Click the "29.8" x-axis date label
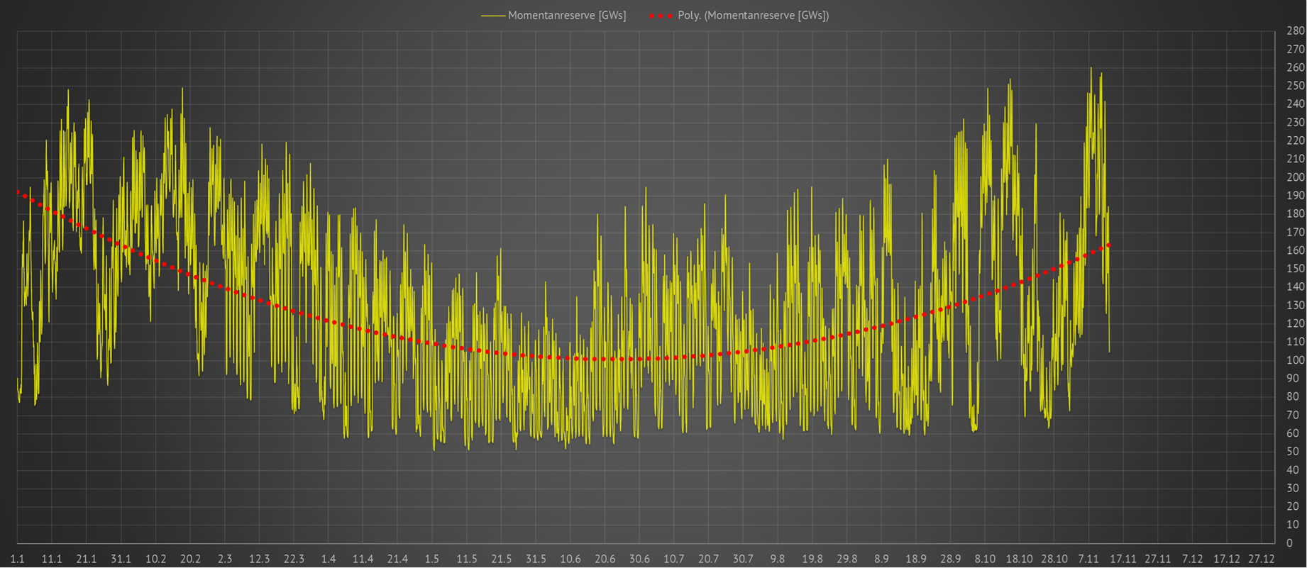Viewport: 1307px width, 568px height. coord(846,559)
